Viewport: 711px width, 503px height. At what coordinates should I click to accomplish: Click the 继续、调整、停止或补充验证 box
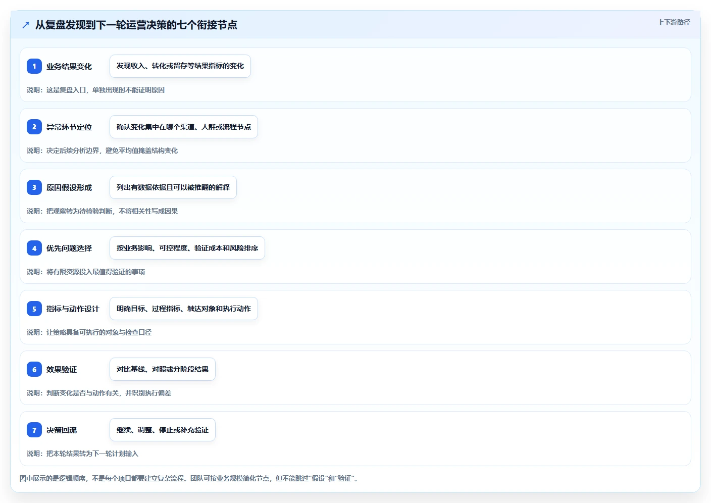[x=163, y=430]
